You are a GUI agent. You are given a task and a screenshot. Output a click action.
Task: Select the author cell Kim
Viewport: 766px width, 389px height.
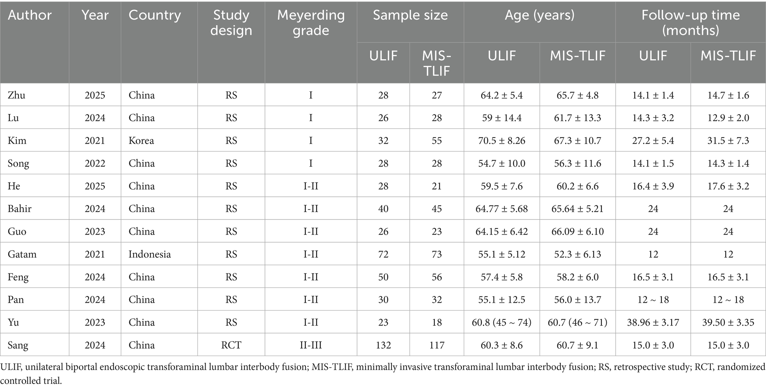pyautogui.click(x=17, y=141)
